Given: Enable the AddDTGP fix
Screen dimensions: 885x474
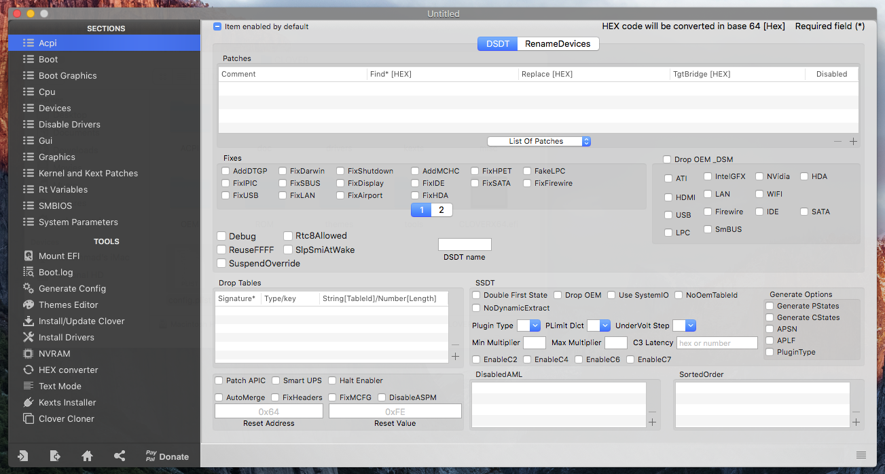Looking at the screenshot, I should point(225,171).
